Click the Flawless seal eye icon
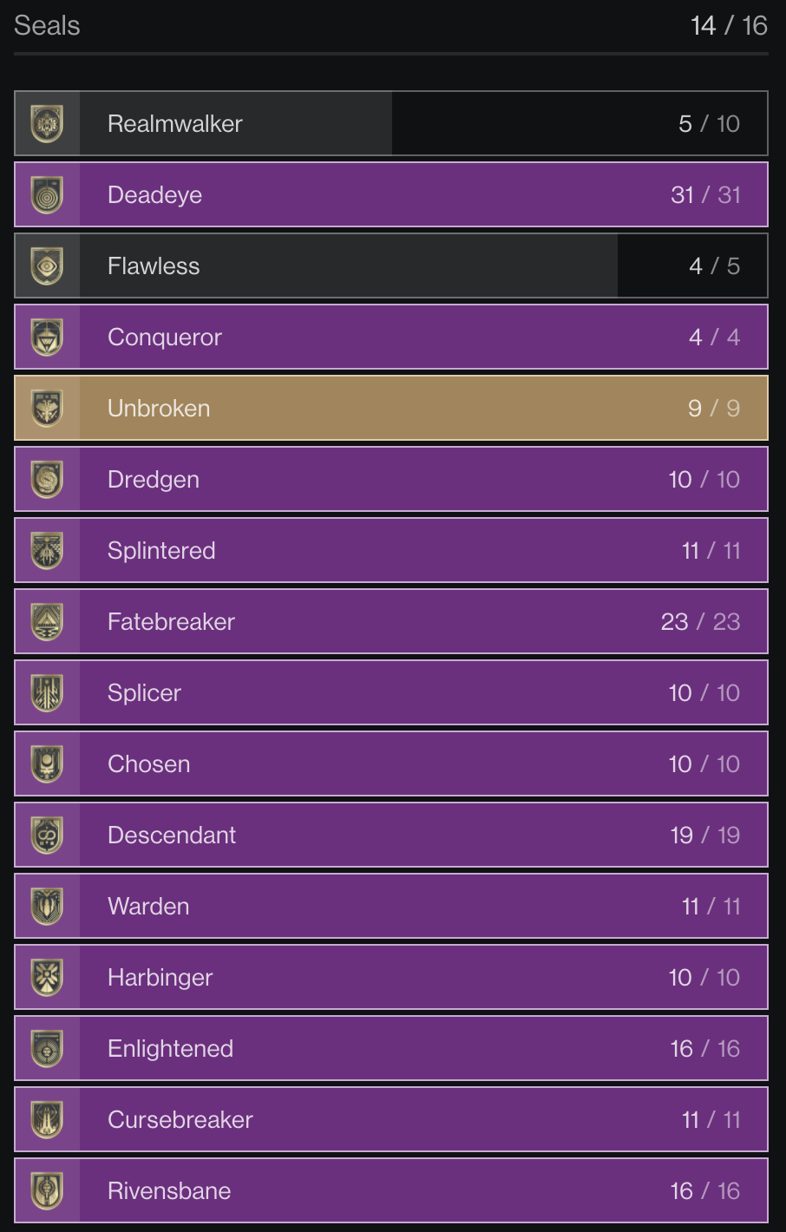Image resolution: width=786 pixels, height=1232 pixels. [47, 265]
